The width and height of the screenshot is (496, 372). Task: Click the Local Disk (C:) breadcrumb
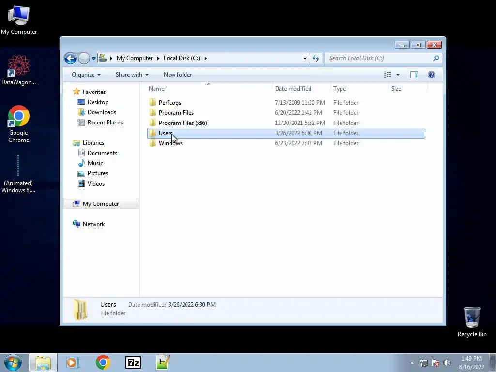[x=182, y=58]
